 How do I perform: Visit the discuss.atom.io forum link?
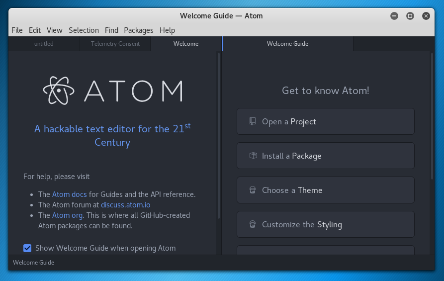[x=126, y=205]
